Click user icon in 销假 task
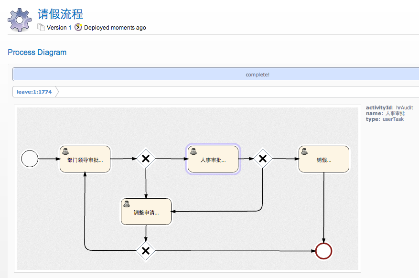419x278 pixels. 304,151
